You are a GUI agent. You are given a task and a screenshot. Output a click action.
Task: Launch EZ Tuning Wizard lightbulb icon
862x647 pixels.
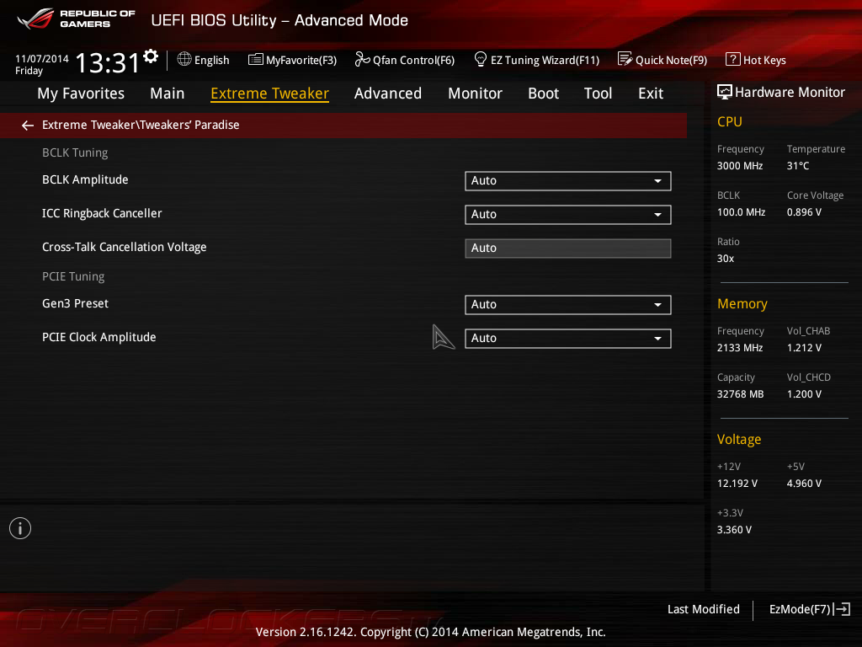pyautogui.click(x=481, y=59)
